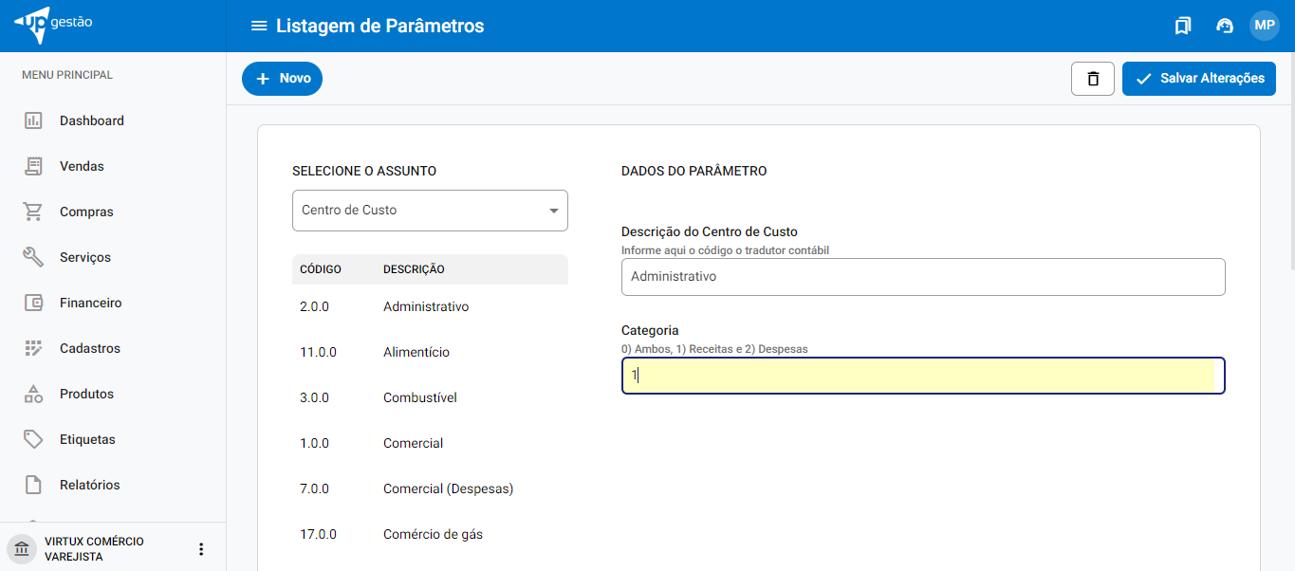This screenshot has width=1295, height=571.
Task: Open the Financeiro menu
Action: click(x=90, y=303)
